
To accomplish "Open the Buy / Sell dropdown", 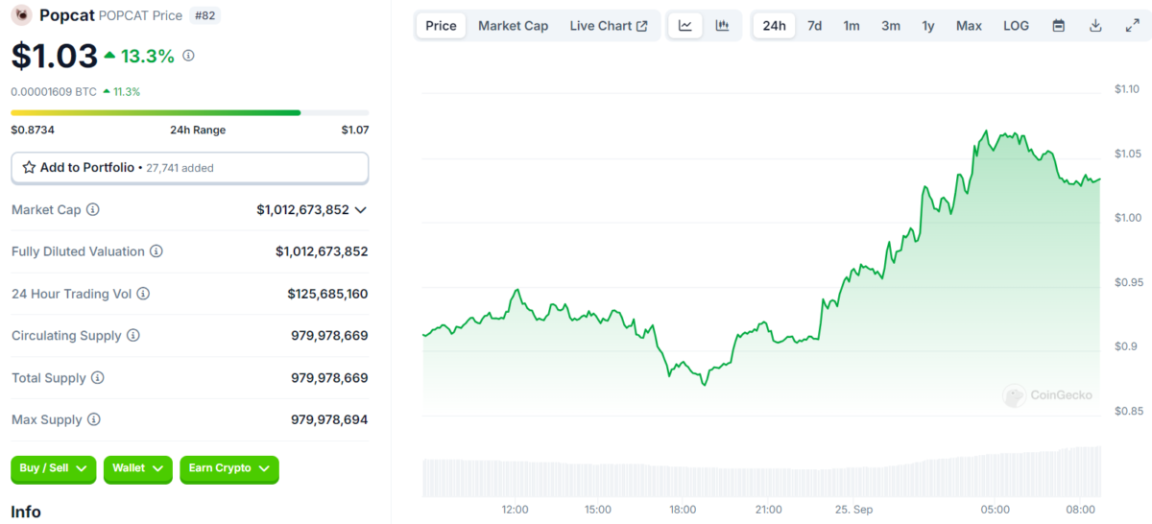I will coord(54,468).
